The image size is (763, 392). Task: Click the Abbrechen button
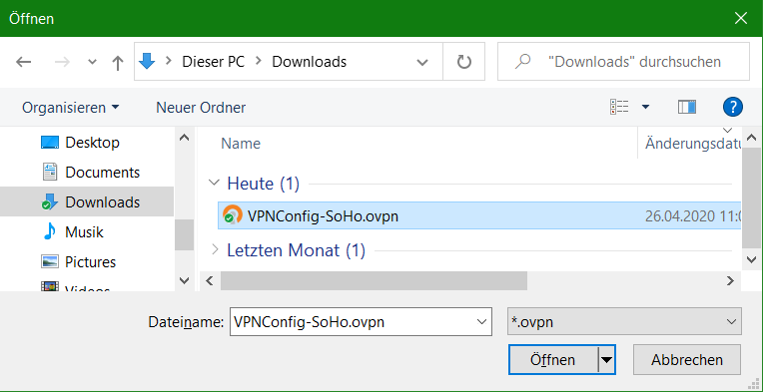[687, 360]
